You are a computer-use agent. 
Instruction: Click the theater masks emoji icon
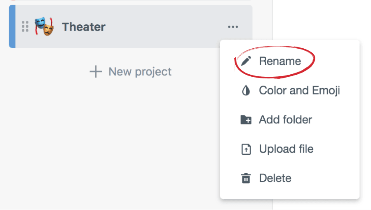(x=44, y=27)
